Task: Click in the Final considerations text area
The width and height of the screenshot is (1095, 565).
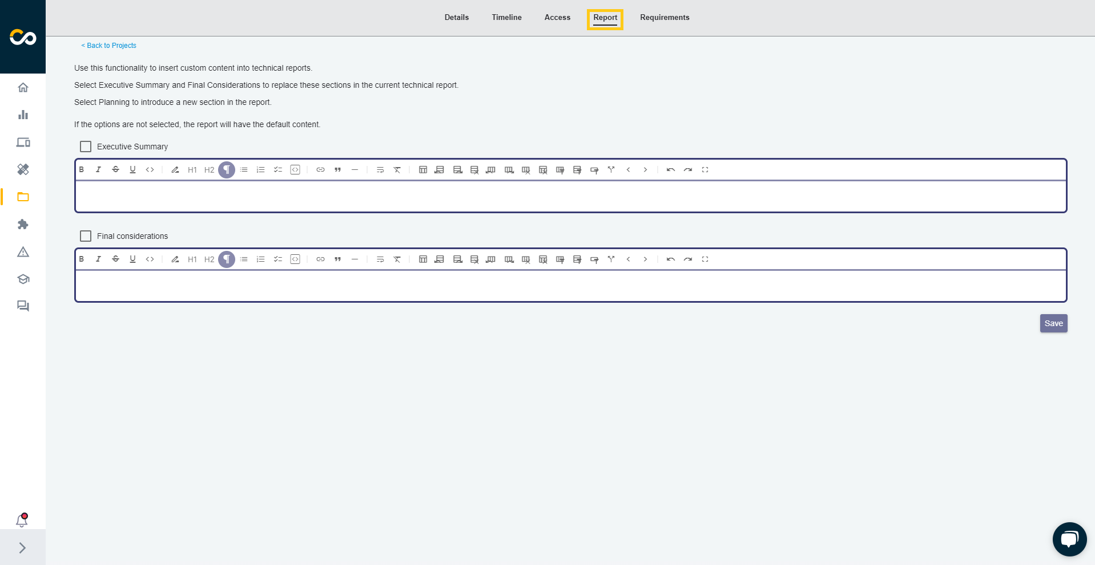Action: (571, 286)
